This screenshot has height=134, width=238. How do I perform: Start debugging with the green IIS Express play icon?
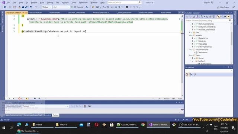click(72, 7)
